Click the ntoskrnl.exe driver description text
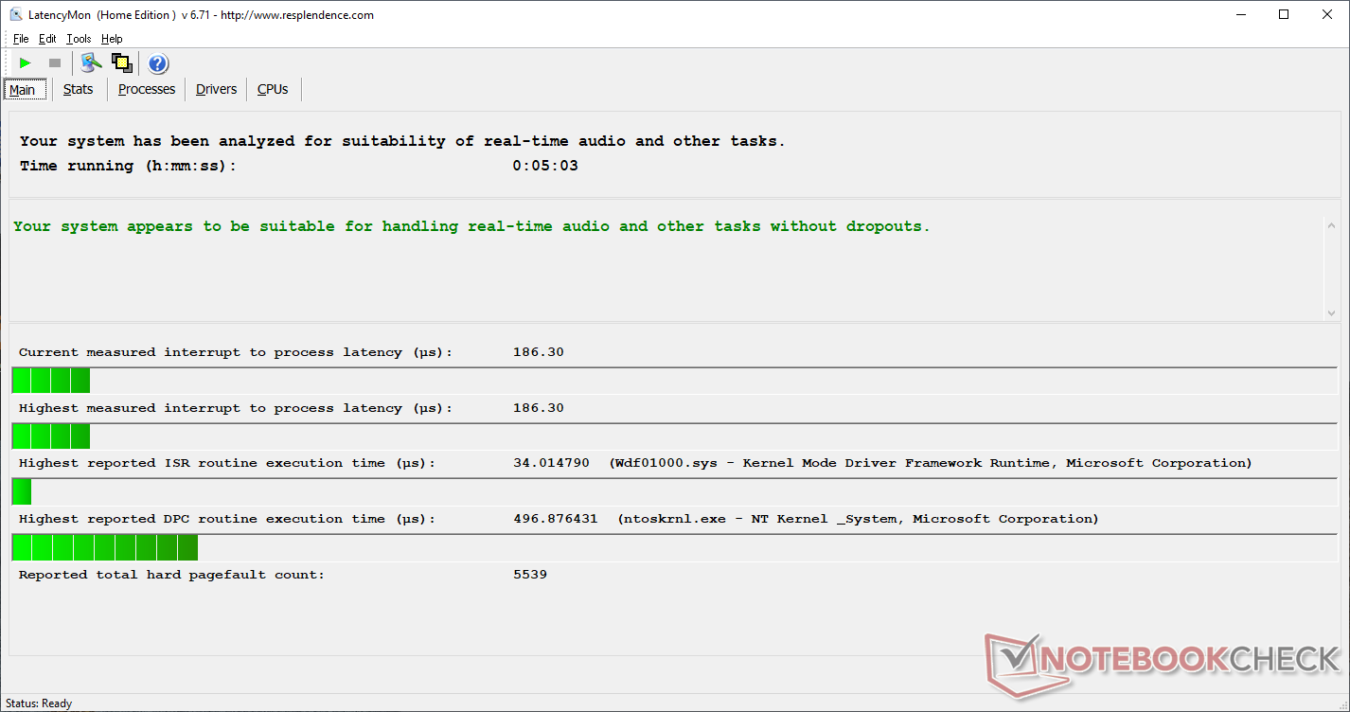 pos(858,519)
